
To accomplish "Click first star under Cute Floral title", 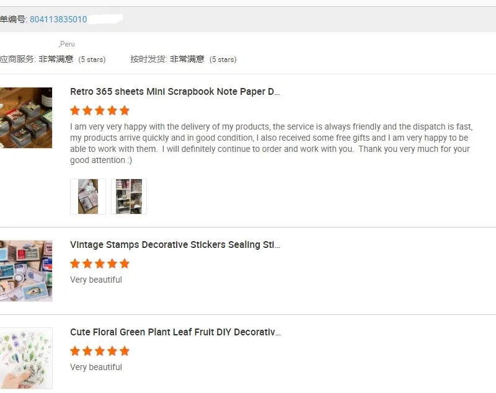I will pyautogui.click(x=75, y=351).
